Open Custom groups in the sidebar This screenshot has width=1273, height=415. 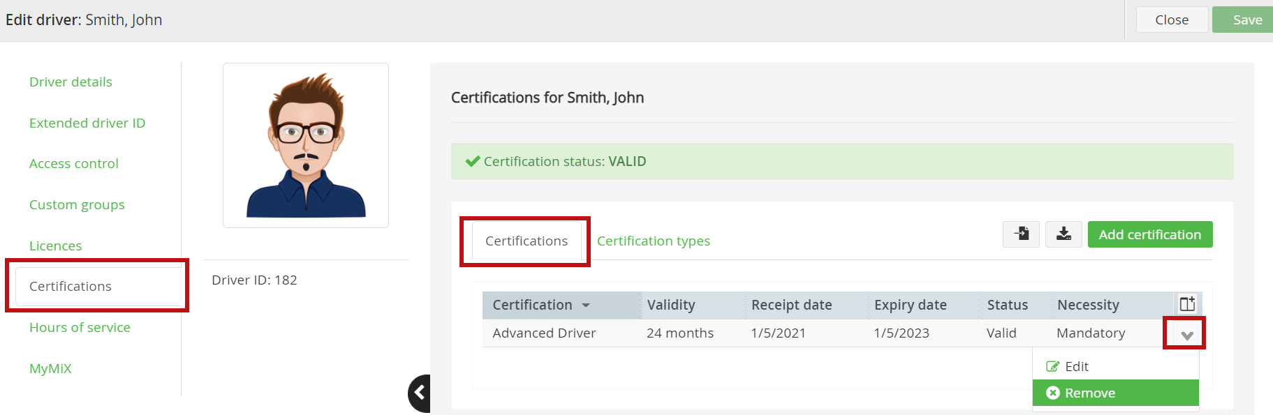pyautogui.click(x=77, y=204)
